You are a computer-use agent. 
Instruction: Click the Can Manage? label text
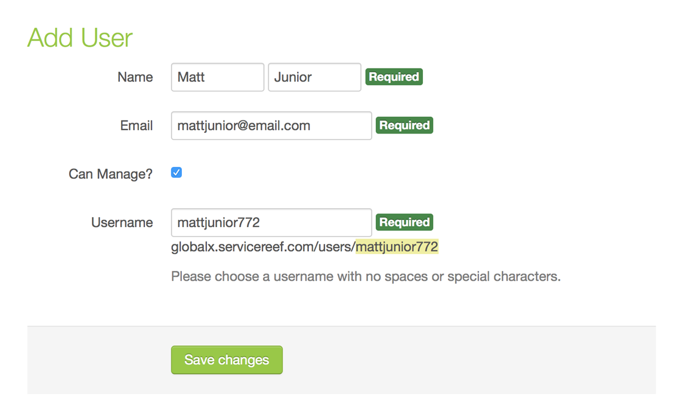click(110, 174)
